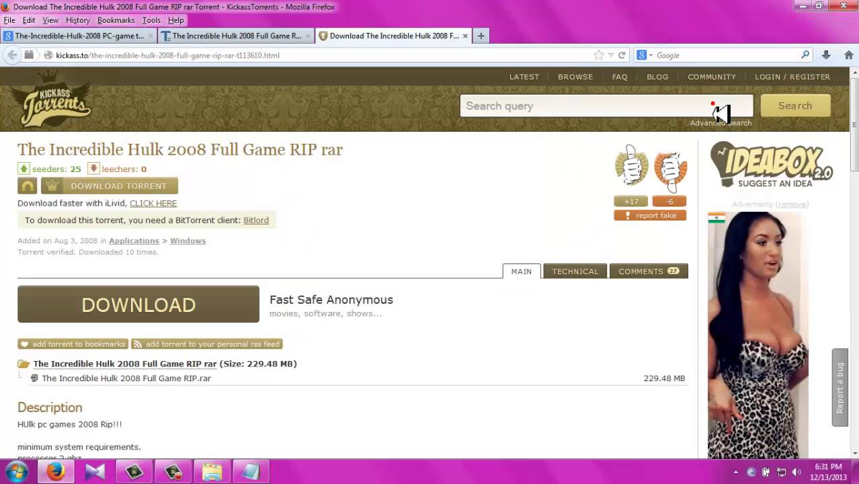This screenshot has width=859, height=484.
Task: Open Visual Studio icon in taskbar
Action: (95, 472)
